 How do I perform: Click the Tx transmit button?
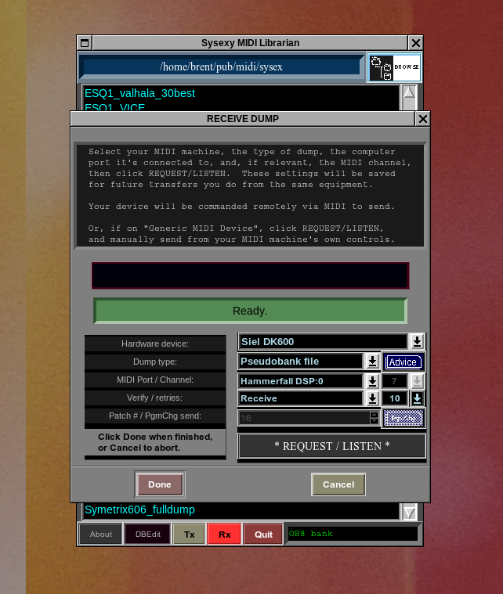[x=189, y=535]
